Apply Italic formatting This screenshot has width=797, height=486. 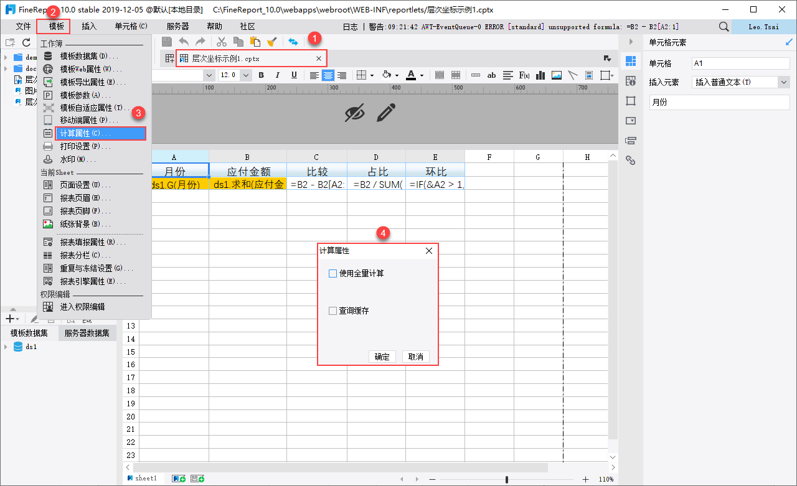278,75
